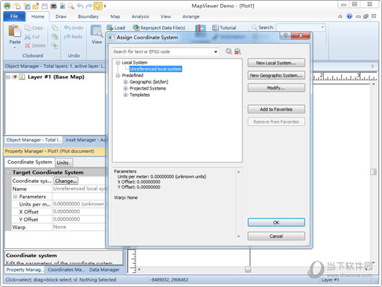Click the Paste clipboard icon
Screen dimensions: 382x287
[x=15, y=31]
